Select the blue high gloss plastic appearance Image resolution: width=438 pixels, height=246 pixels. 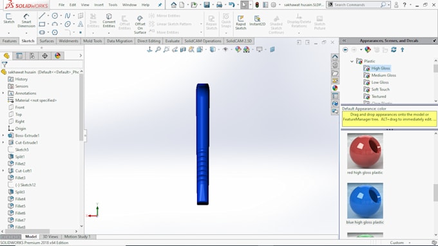point(365,200)
